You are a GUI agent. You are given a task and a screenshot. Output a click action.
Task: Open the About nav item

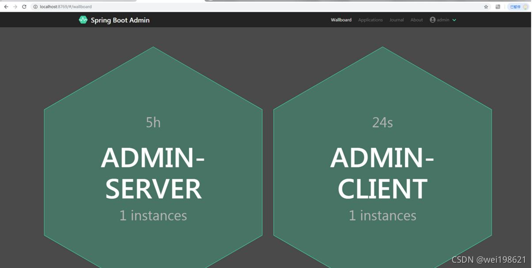[x=417, y=20]
